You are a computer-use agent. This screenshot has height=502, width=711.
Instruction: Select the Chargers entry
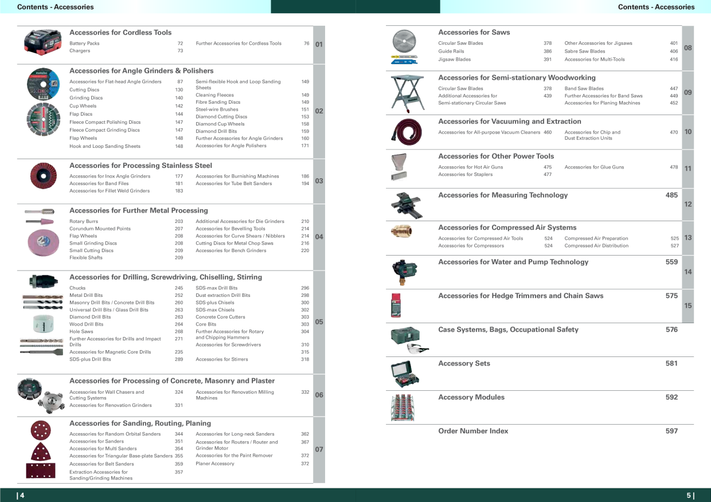[x=80, y=51]
